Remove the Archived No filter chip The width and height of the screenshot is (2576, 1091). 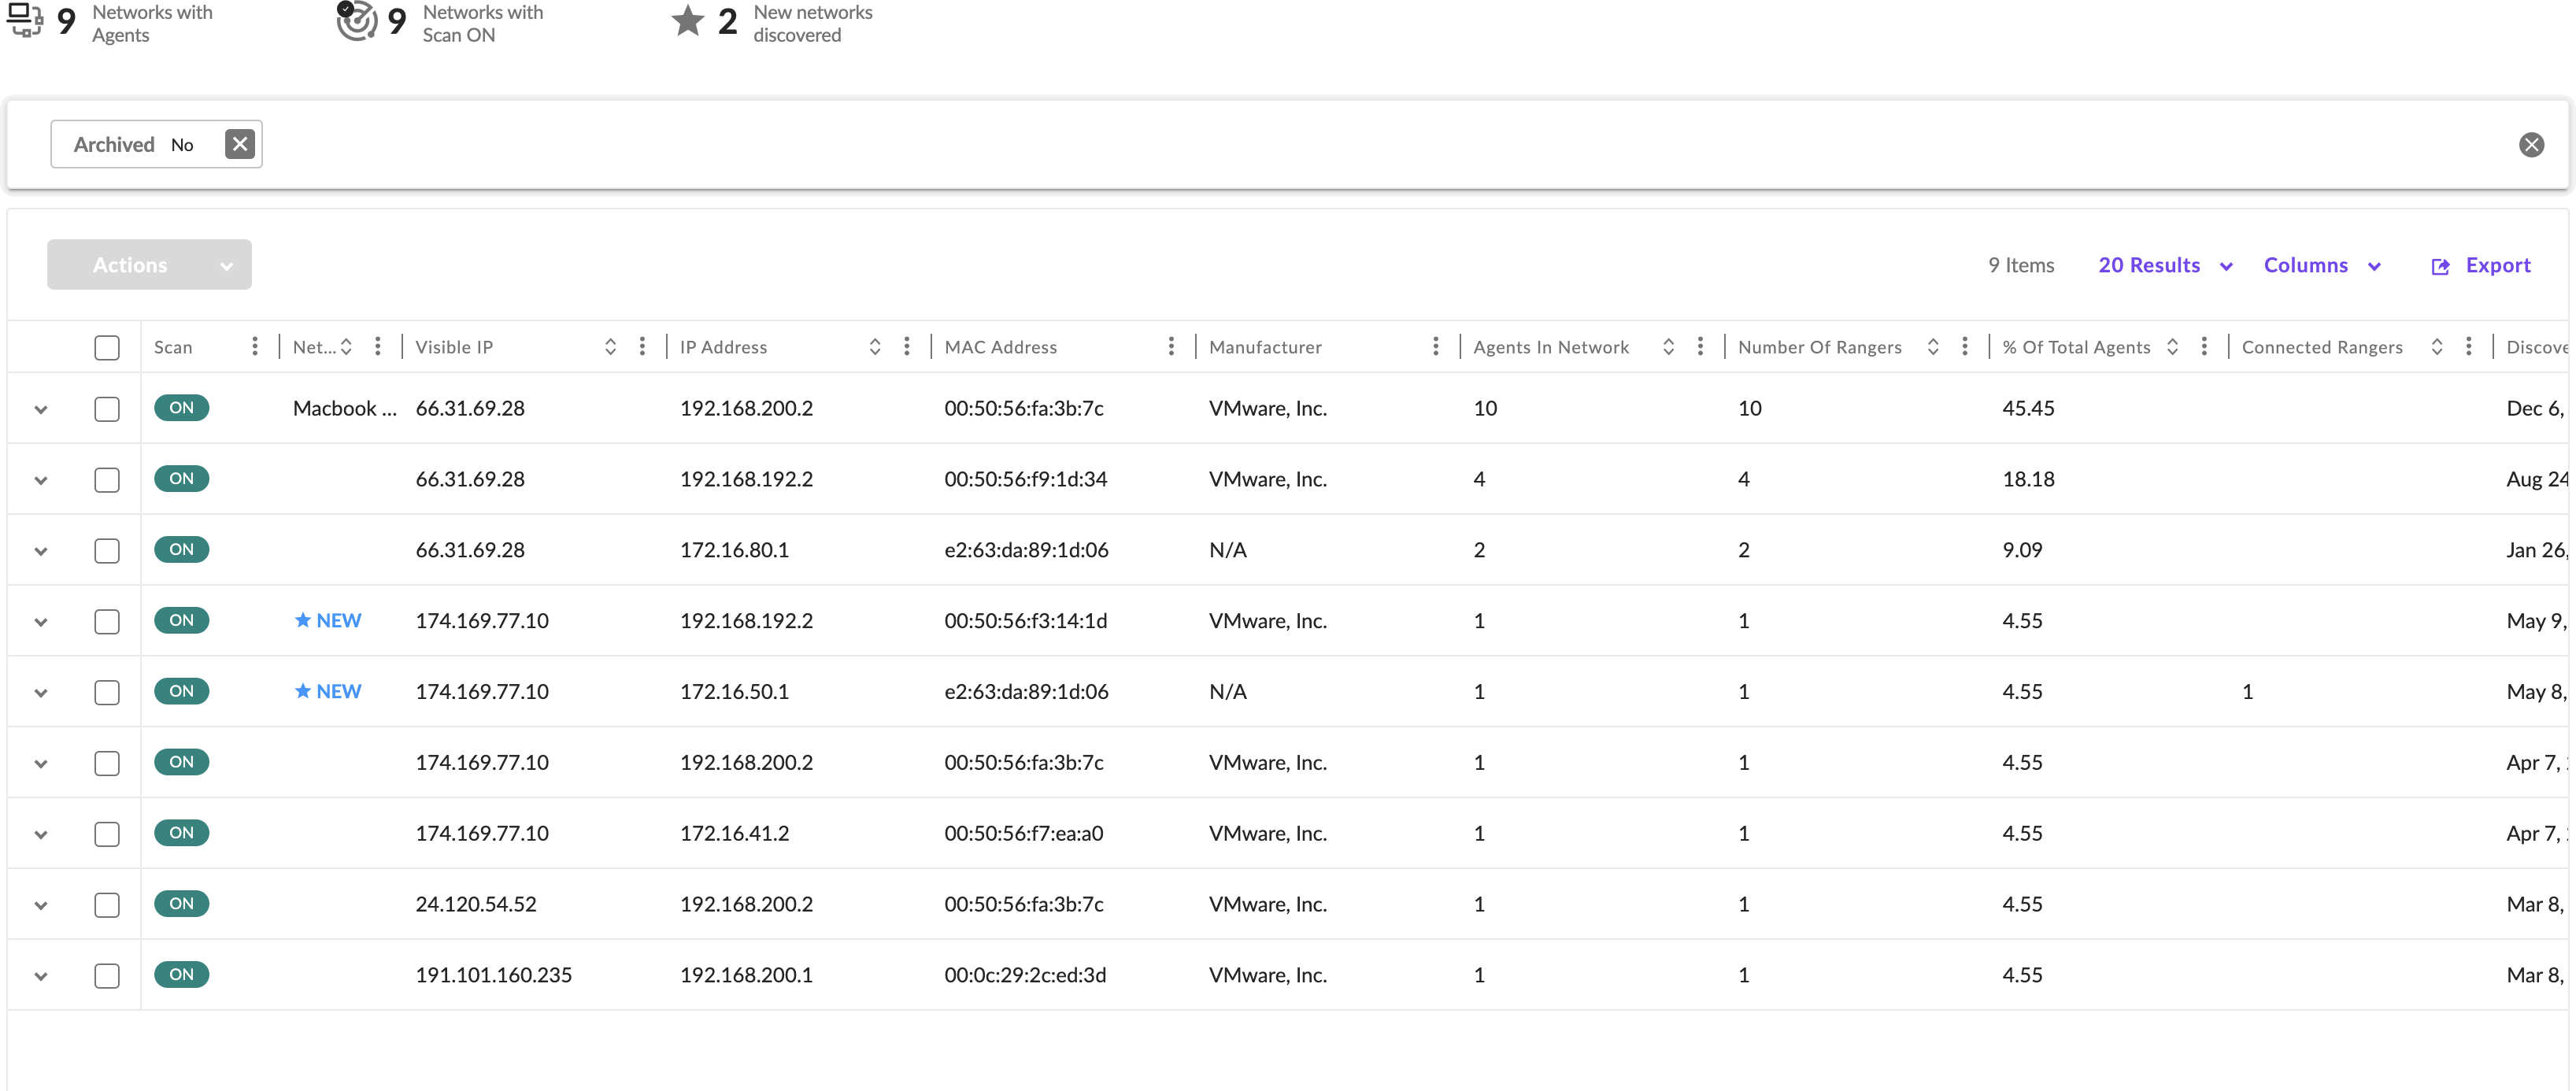(239, 144)
